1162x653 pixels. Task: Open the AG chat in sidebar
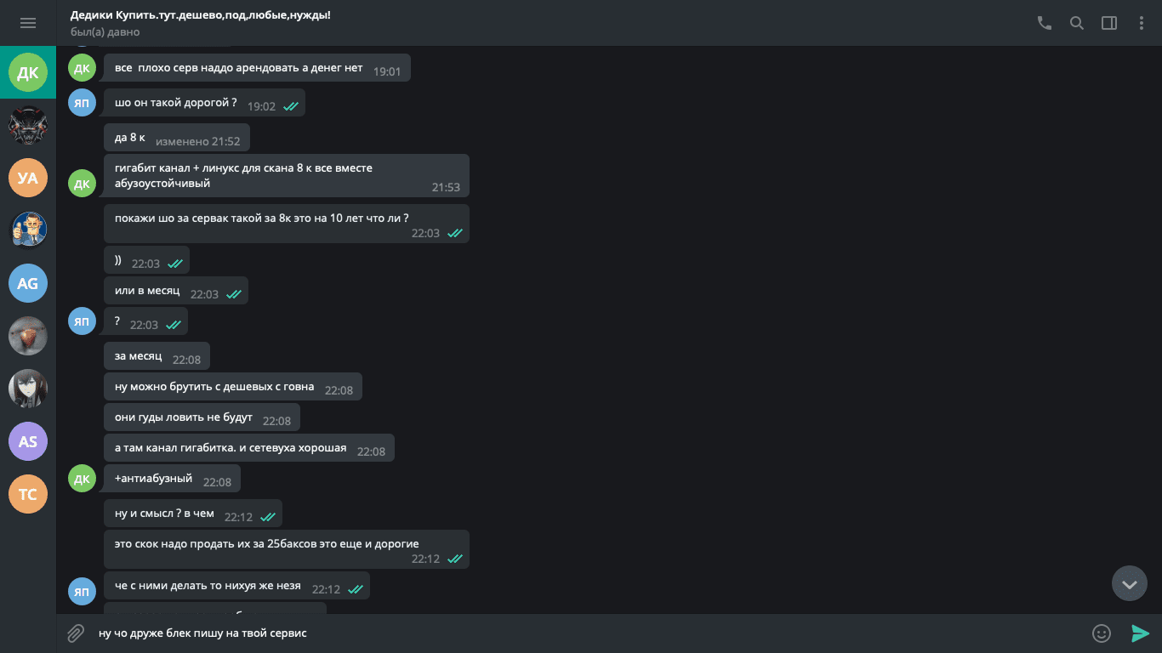(28, 283)
